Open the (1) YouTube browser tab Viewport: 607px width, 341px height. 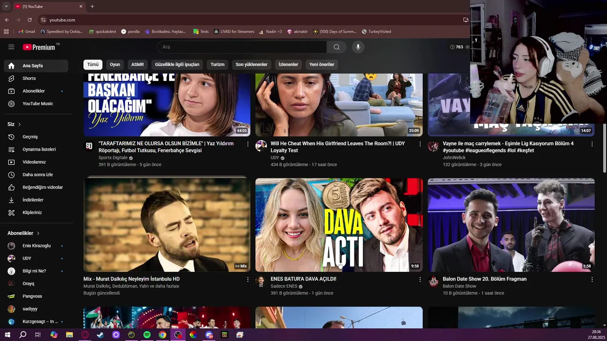click(x=48, y=7)
